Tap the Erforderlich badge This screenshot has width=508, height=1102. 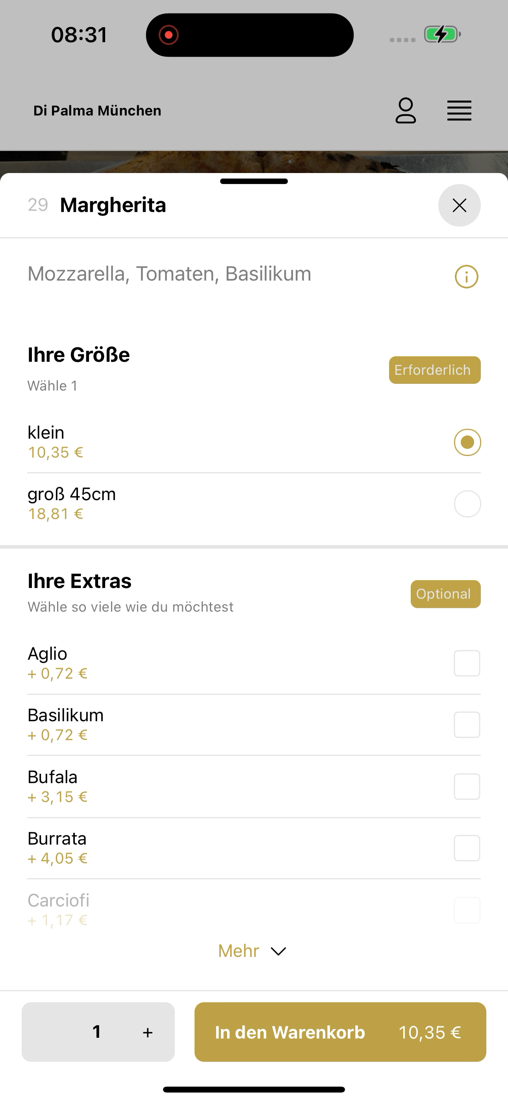pos(435,370)
